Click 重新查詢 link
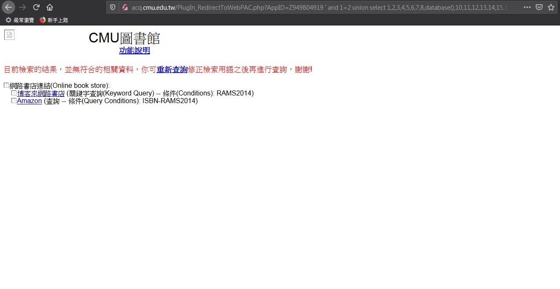This screenshot has width=560, height=289. point(172,69)
